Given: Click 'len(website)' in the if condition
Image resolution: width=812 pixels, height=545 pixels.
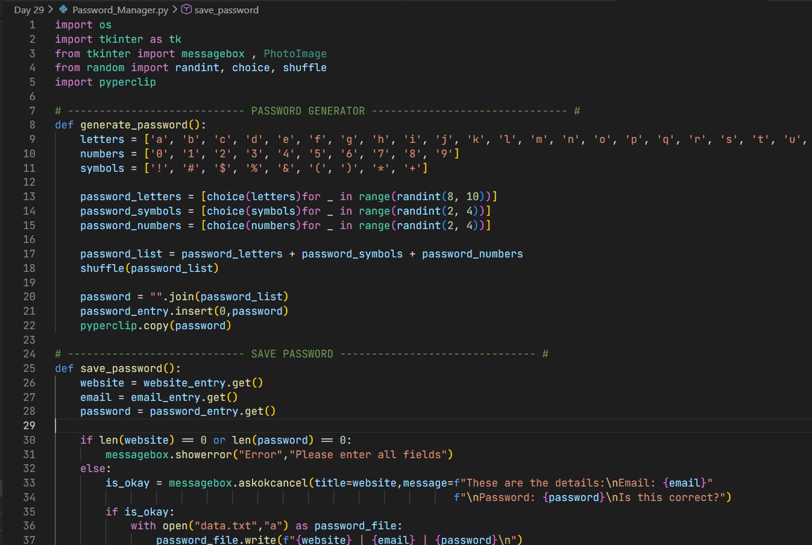Looking at the screenshot, I should 137,440.
